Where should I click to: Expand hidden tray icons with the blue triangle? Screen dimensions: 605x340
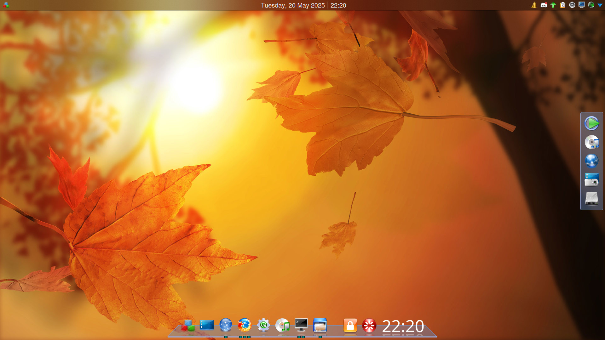tap(600, 5)
